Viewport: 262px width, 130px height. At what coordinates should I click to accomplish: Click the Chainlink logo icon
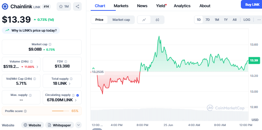click(5, 6)
